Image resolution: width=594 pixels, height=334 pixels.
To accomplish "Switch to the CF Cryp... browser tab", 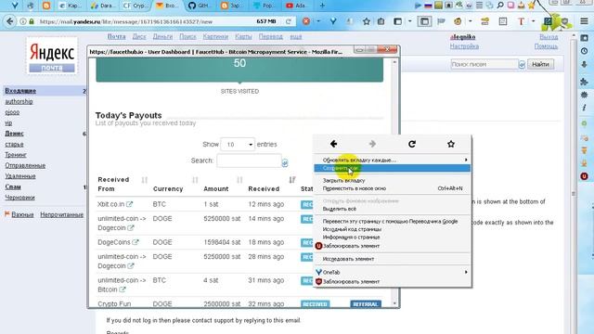I will tap(136, 6).
